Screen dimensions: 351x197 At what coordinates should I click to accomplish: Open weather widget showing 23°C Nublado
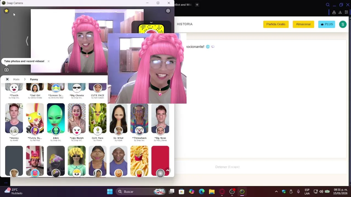point(14,191)
